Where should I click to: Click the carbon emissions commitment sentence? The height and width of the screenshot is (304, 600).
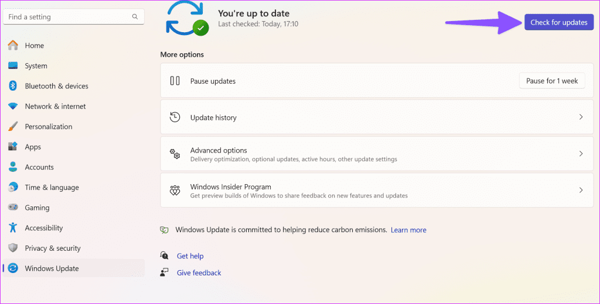(281, 230)
